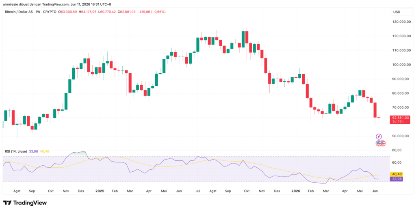
Task: Click the 80,00 RSI scale label
Action: pos(397,150)
